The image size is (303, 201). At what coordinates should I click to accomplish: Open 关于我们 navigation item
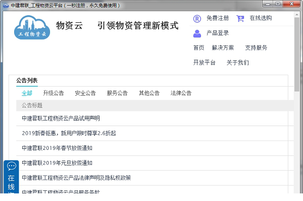(238, 62)
